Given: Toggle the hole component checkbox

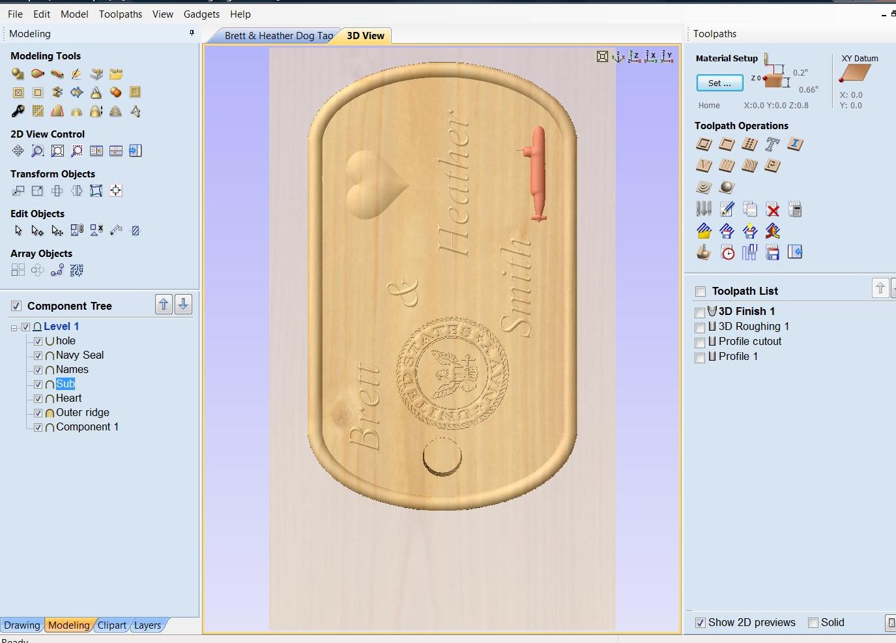Looking at the screenshot, I should [x=38, y=341].
